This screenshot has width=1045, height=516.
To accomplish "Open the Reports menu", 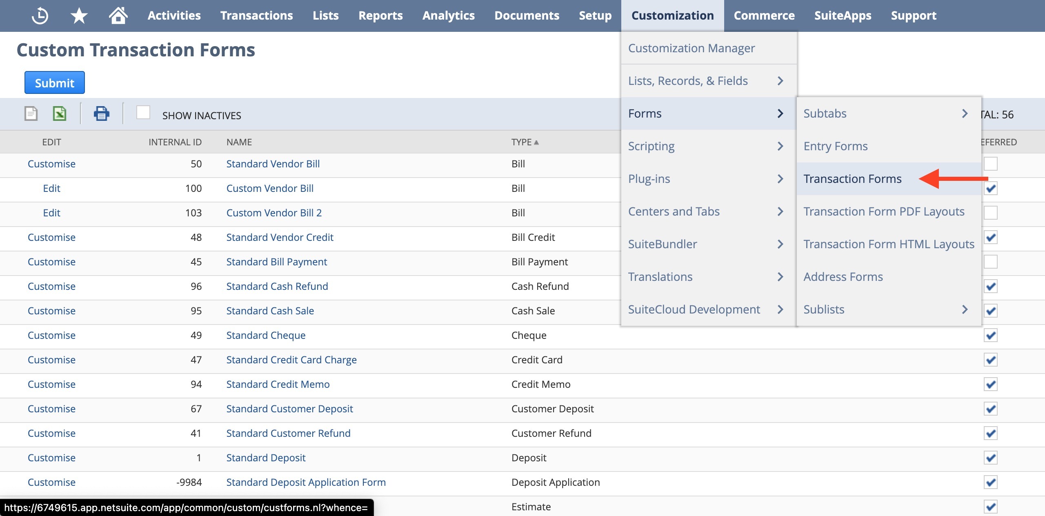I will 380,16.
